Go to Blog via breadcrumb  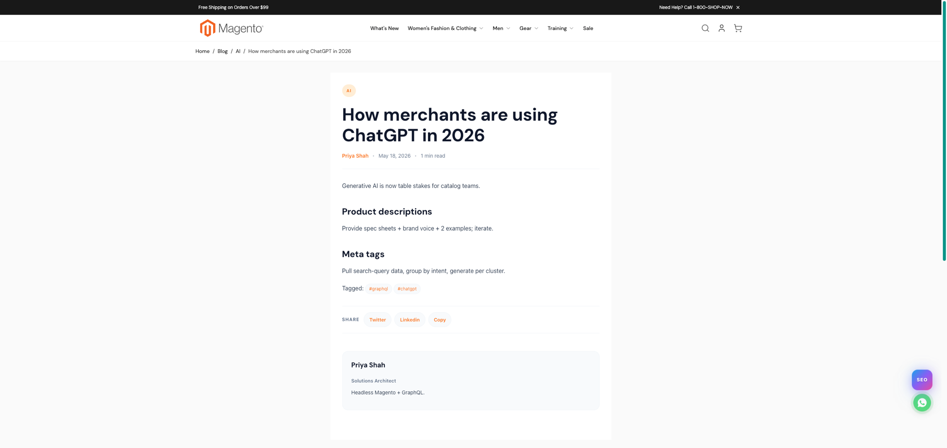[223, 51]
